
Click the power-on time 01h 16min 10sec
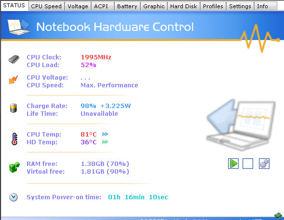point(138,197)
